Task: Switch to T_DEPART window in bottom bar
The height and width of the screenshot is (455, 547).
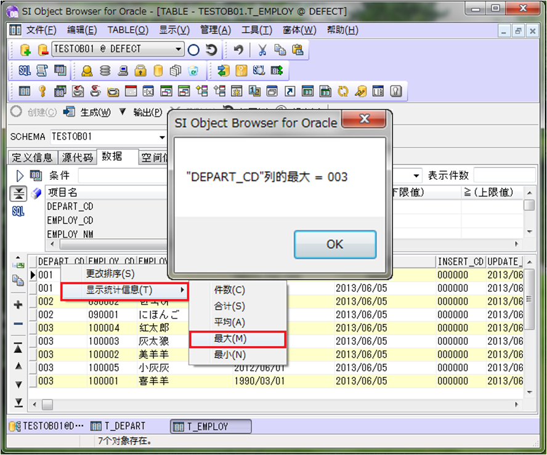Action: (118, 426)
